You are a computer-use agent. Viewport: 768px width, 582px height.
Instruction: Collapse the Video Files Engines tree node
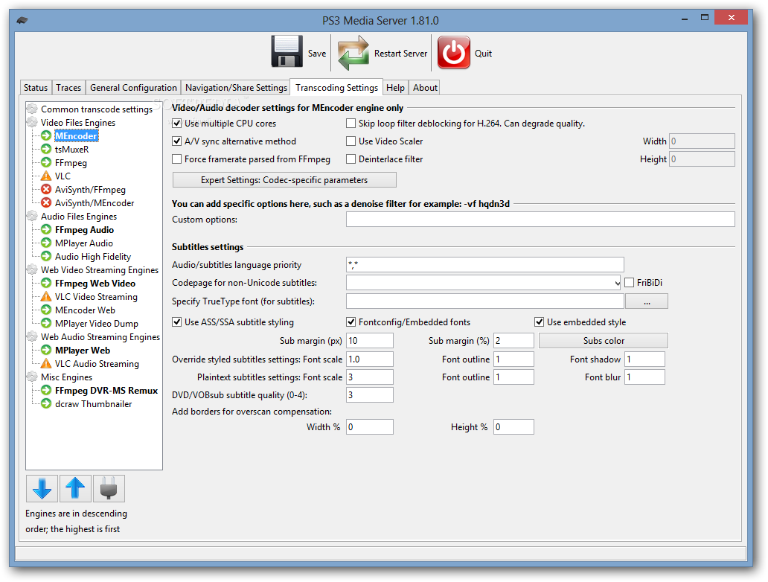coord(32,122)
